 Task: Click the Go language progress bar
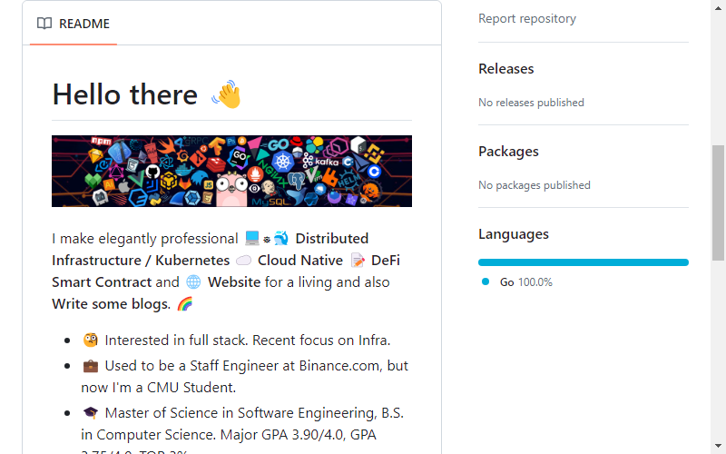(584, 262)
